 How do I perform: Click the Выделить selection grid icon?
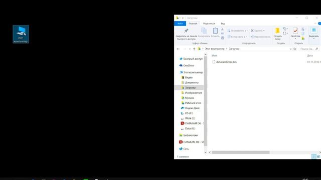click(x=313, y=30)
